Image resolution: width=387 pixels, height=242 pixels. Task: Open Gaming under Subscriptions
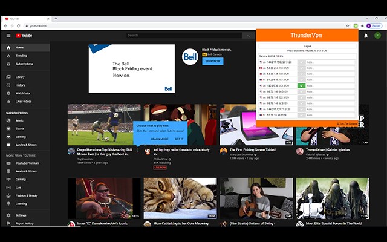(25, 137)
